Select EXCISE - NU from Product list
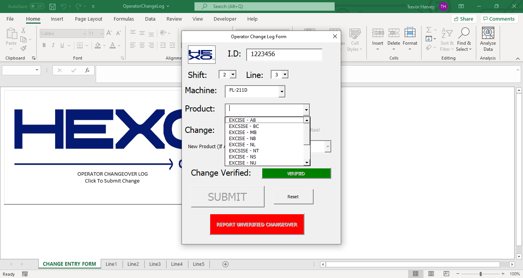The height and width of the screenshot is (278, 523). (264, 163)
